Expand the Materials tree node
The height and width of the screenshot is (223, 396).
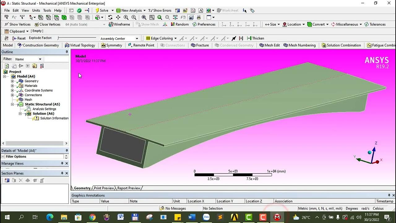tap(12, 86)
